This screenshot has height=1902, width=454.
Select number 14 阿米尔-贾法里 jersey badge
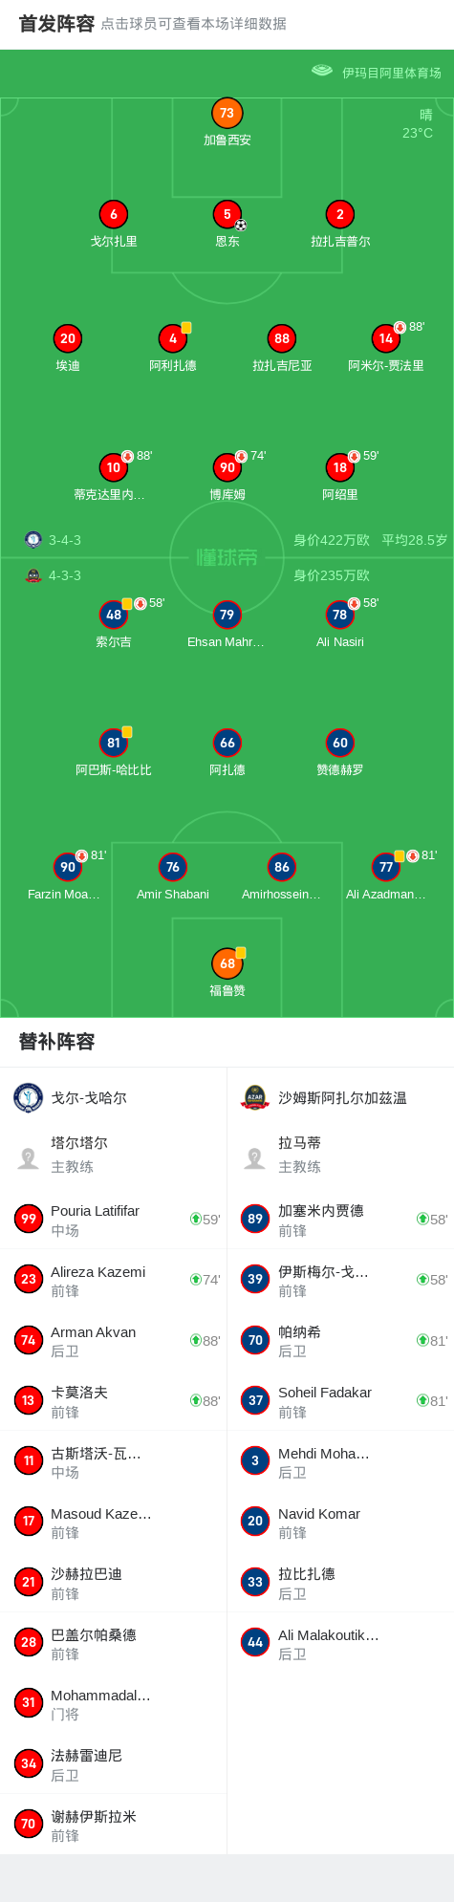point(386,339)
